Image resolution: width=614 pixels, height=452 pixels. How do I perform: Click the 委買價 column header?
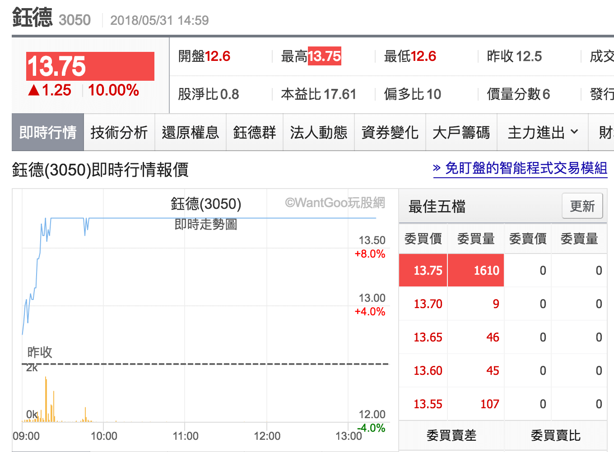[423, 238]
